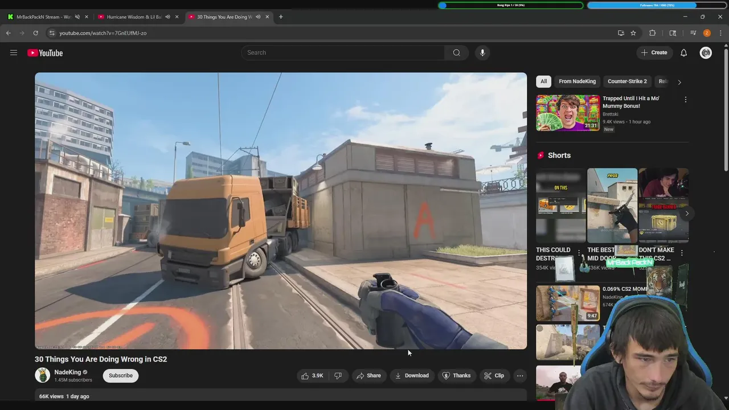Share the video

click(368, 376)
